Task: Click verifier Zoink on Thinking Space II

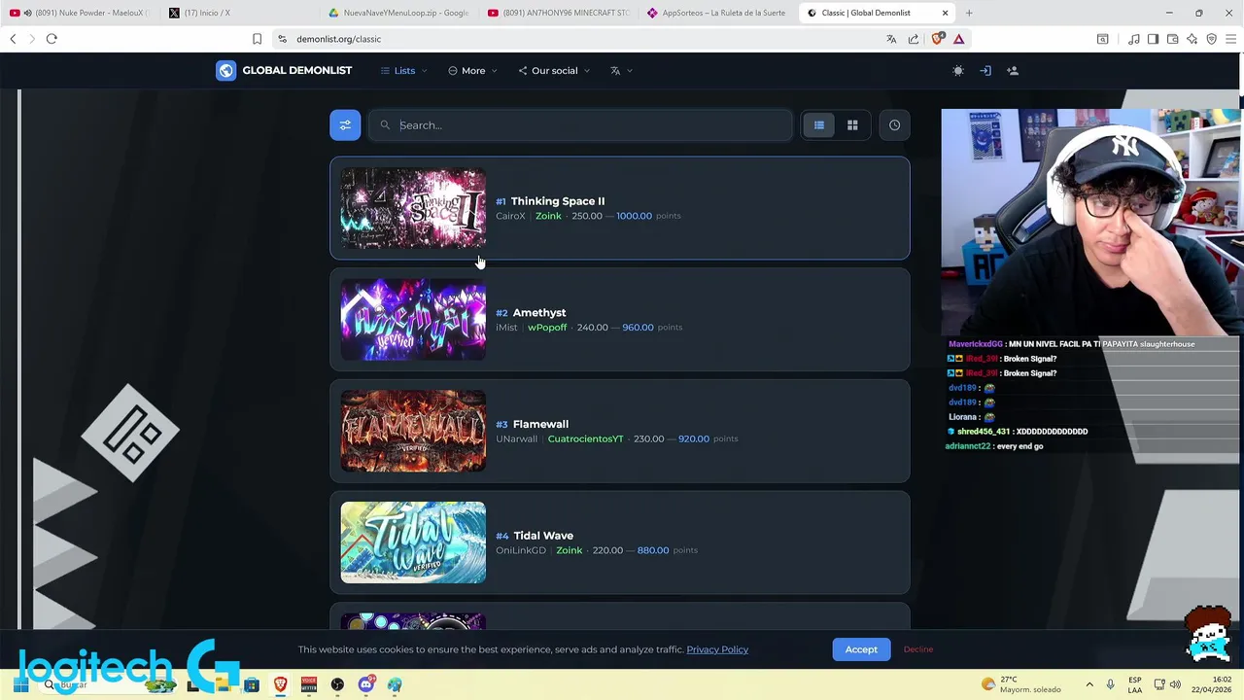Action: (x=548, y=216)
